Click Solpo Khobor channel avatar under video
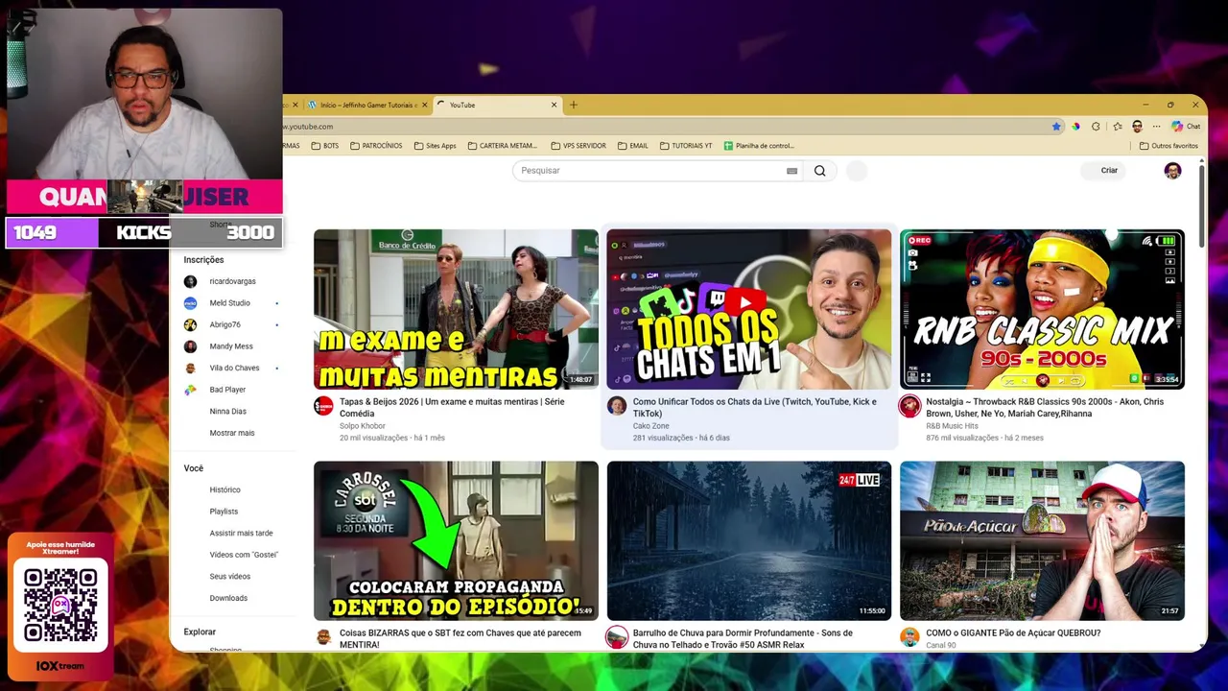The height and width of the screenshot is (691, 1228). click(x=324, y=406)
